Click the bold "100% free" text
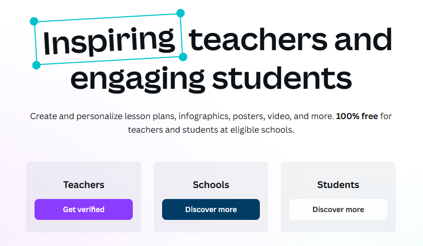Viewport: 423px width, 246px height. pos(357,116)
